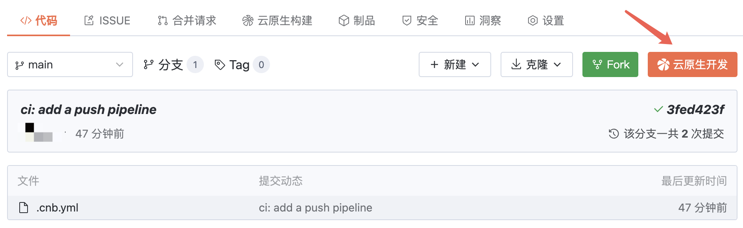Switch to the ISSUE tab
The height and width of the screenshot is (228, 743).
(107, 20)
